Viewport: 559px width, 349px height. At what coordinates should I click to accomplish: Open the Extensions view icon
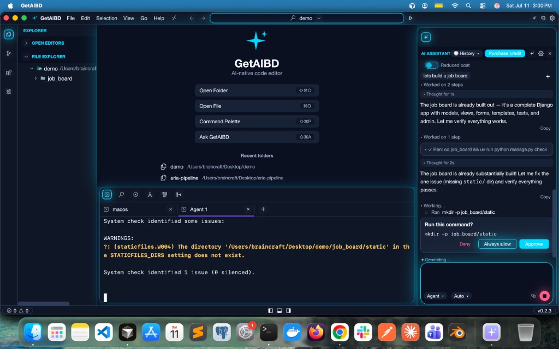click(9, 73)
